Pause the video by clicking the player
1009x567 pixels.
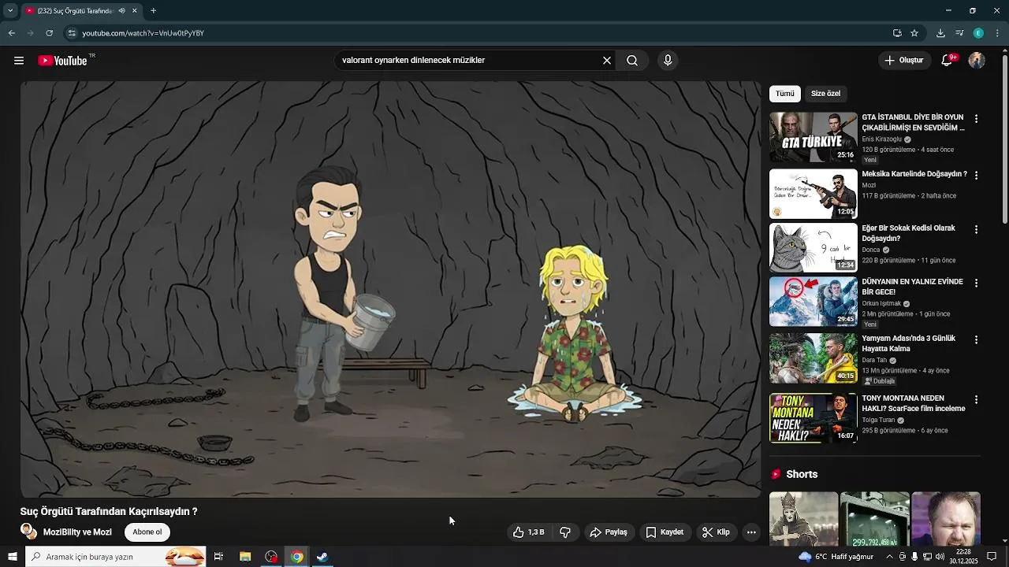(x=391, y=289)
